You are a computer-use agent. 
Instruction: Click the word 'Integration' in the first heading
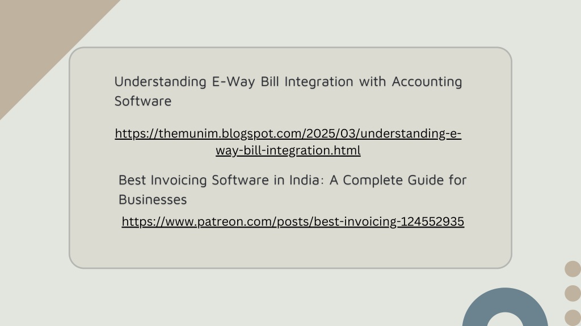[319, 81]
